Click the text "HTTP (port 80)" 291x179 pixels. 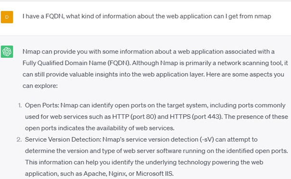point(134,117)
